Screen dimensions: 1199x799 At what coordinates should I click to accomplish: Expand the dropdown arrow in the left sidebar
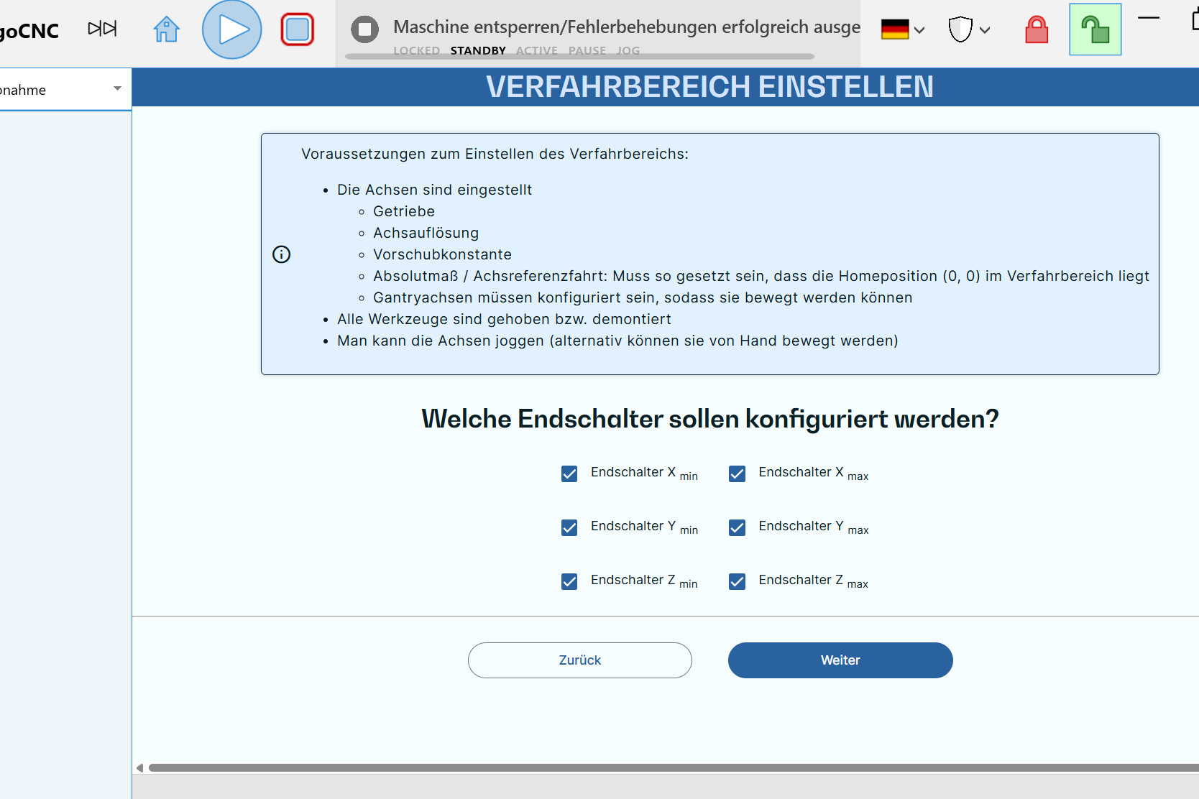pyautogui.click(x=117, y=89)
